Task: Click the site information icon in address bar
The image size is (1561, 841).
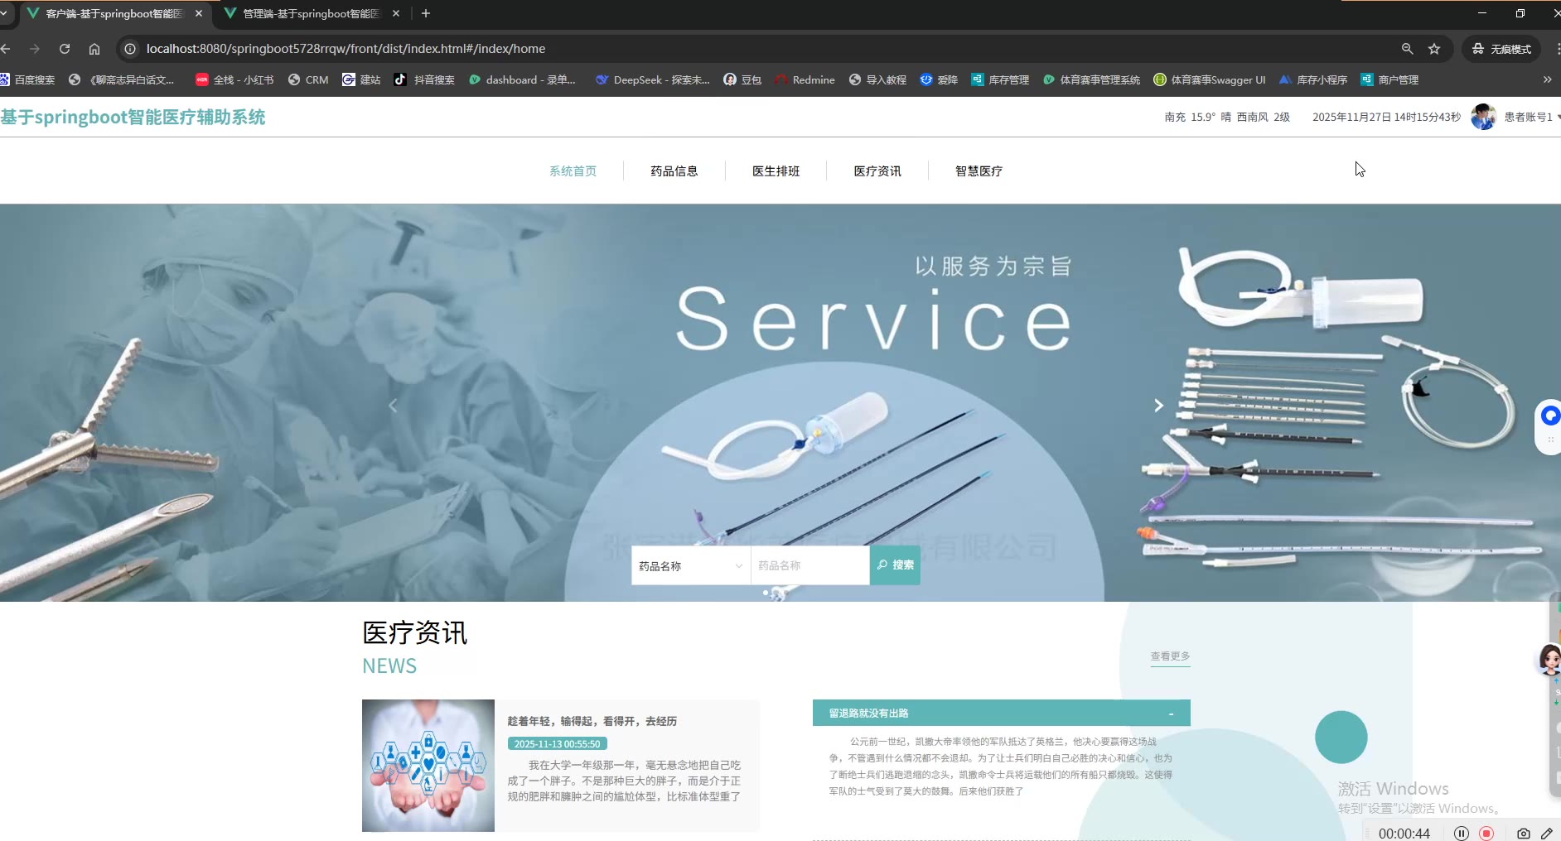Action: 130,49
